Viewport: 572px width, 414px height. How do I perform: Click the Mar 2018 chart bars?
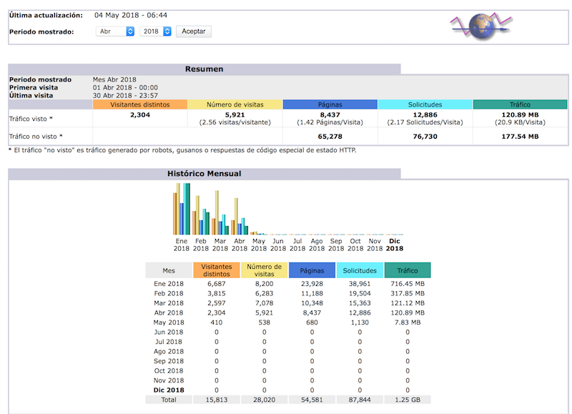click(x=220, y=212)
